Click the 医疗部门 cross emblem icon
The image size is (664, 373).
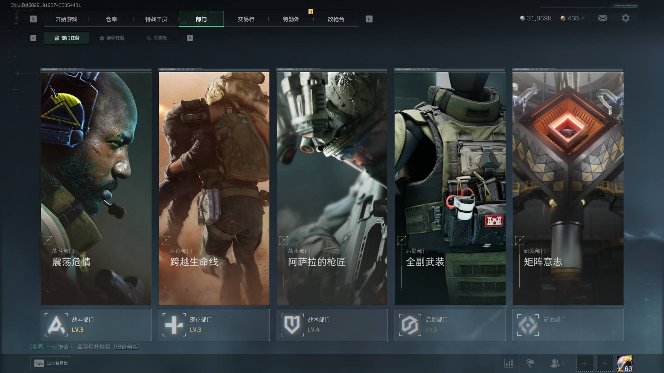(x=174, y=325)
